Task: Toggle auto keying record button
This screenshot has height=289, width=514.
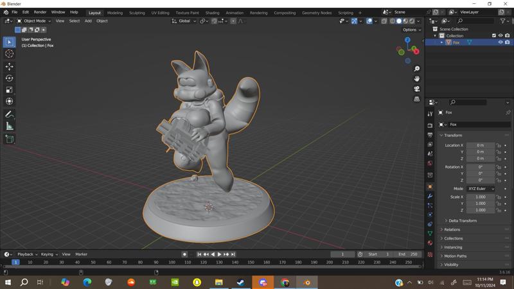Action: (184, 254)
